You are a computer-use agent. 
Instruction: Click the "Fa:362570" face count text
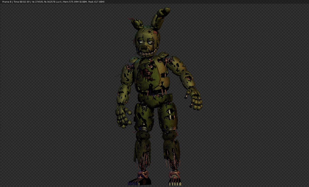[x=50, y=2]
